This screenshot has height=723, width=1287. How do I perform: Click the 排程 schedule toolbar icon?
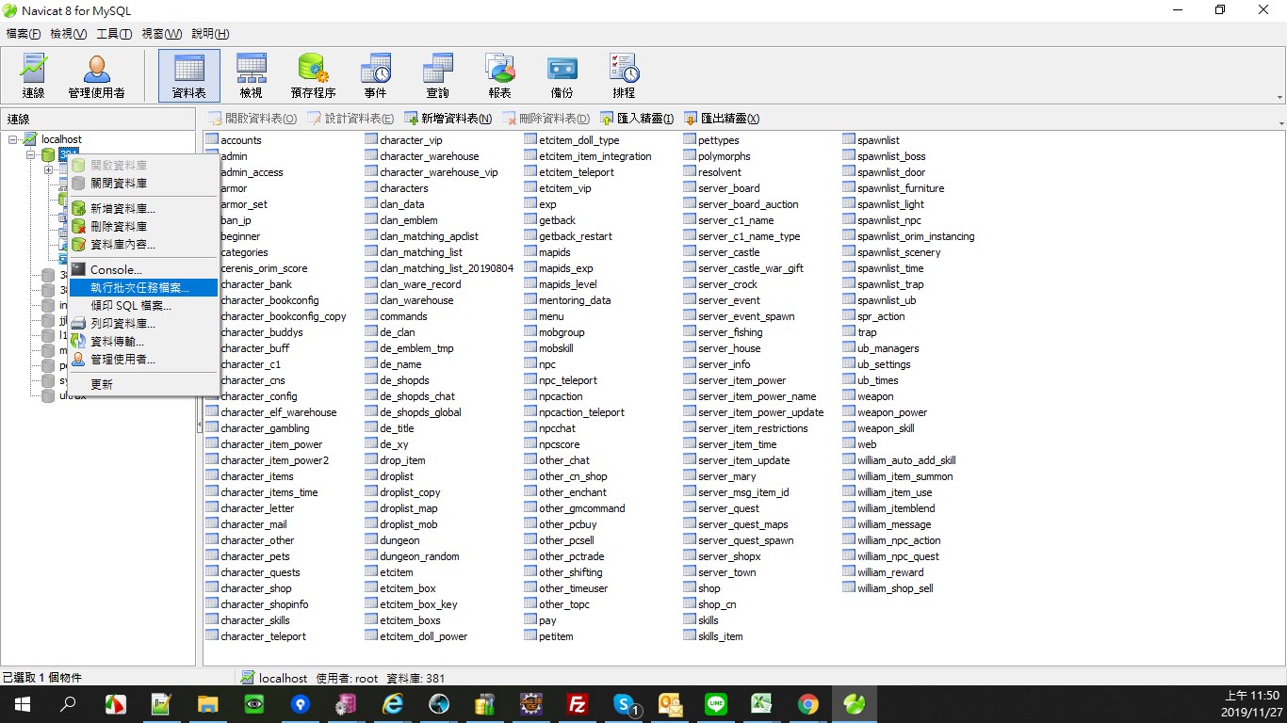click(624, 76)
